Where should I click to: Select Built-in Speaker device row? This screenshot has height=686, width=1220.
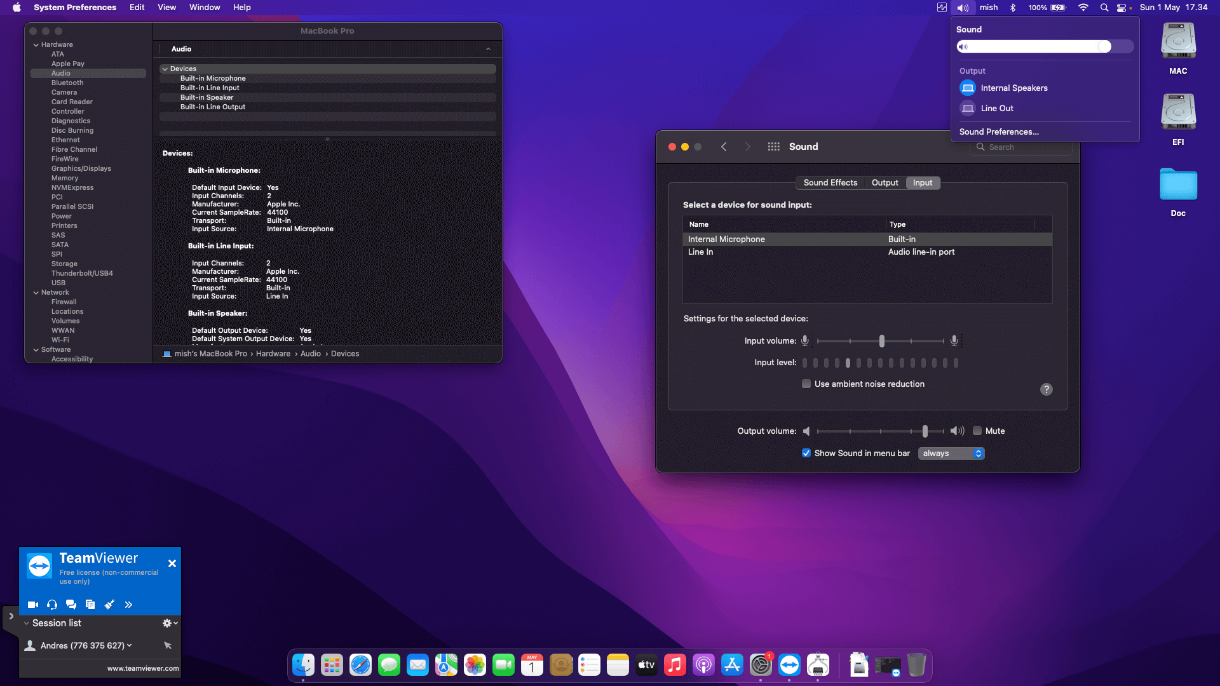328,97
